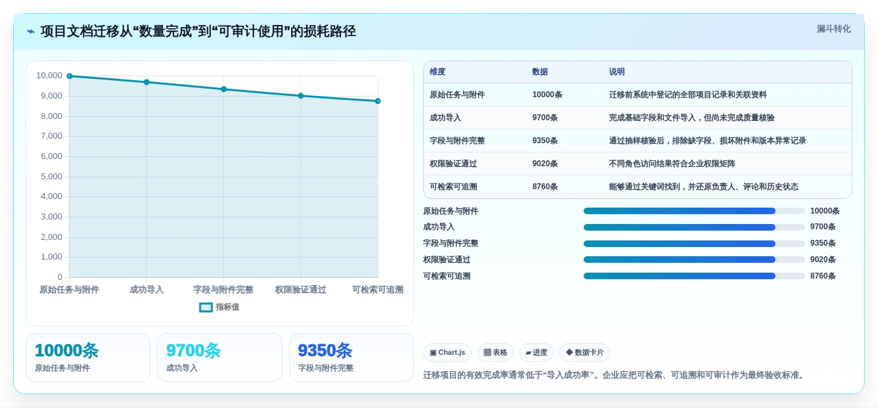This screenshot has height=408, width=878.
Task: Click the 进度 tag chip
Action: coord(536,352)
